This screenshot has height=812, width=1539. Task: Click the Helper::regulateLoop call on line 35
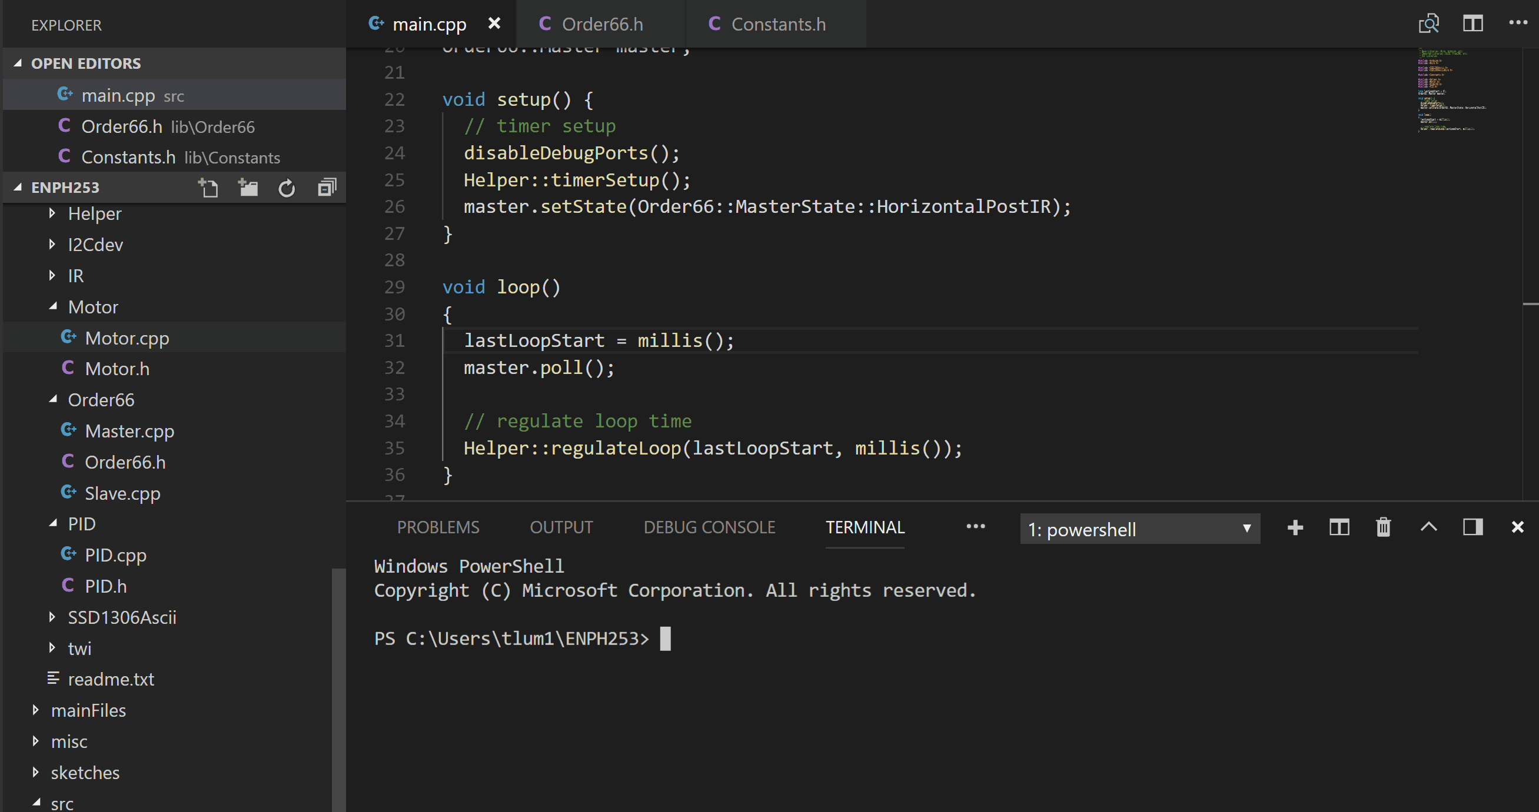[713, 449]
